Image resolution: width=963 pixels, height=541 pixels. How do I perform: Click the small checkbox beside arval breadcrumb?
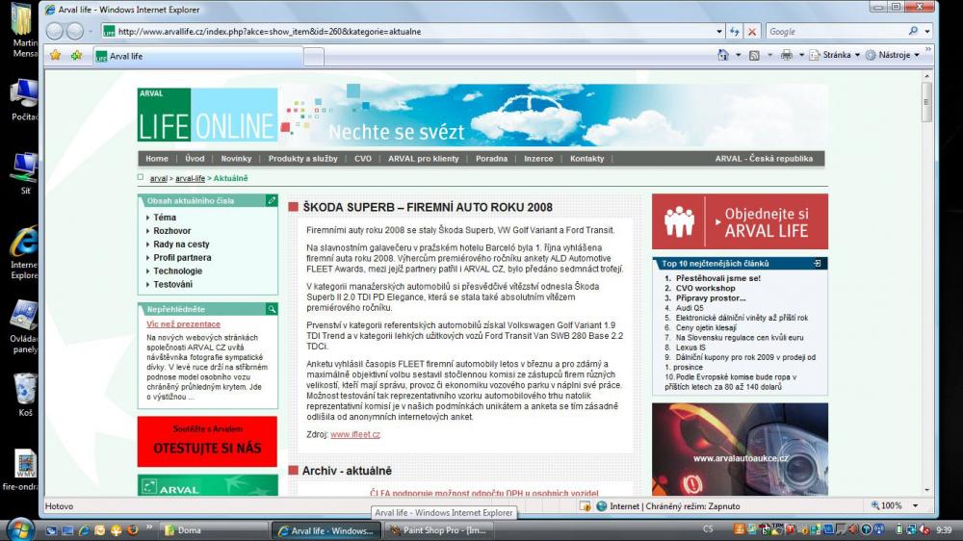point(141,177)
